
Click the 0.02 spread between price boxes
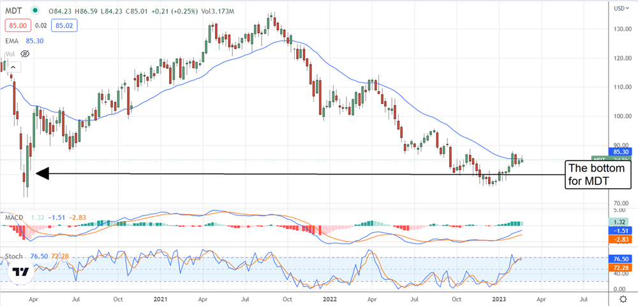pyautogui.click(x=41, y=25)
